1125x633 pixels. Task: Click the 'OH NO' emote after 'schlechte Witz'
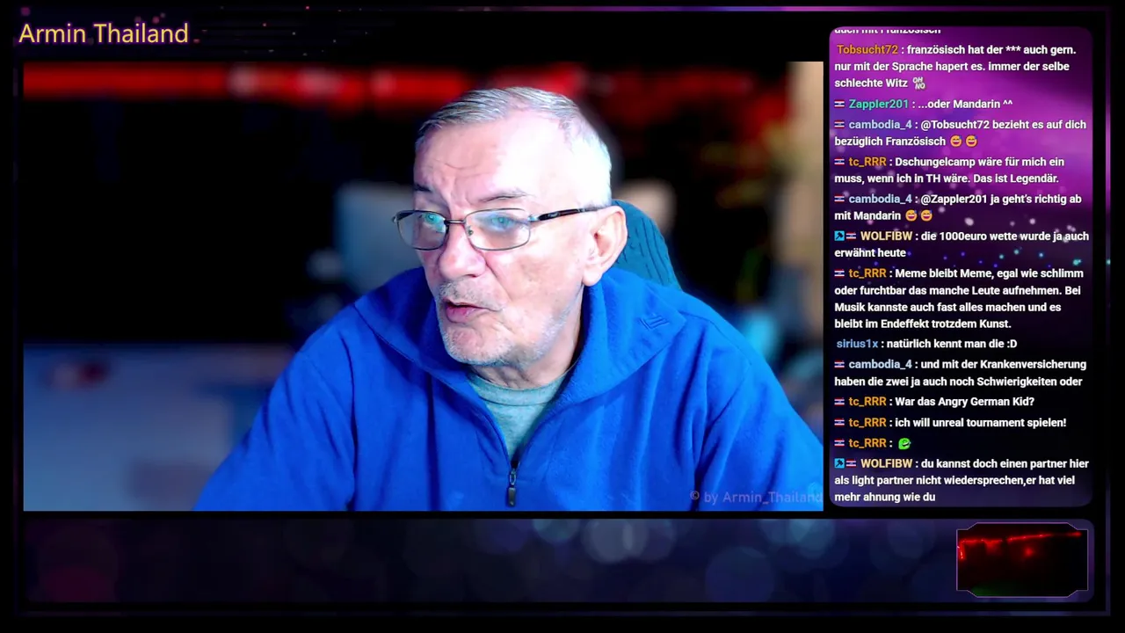919,84
